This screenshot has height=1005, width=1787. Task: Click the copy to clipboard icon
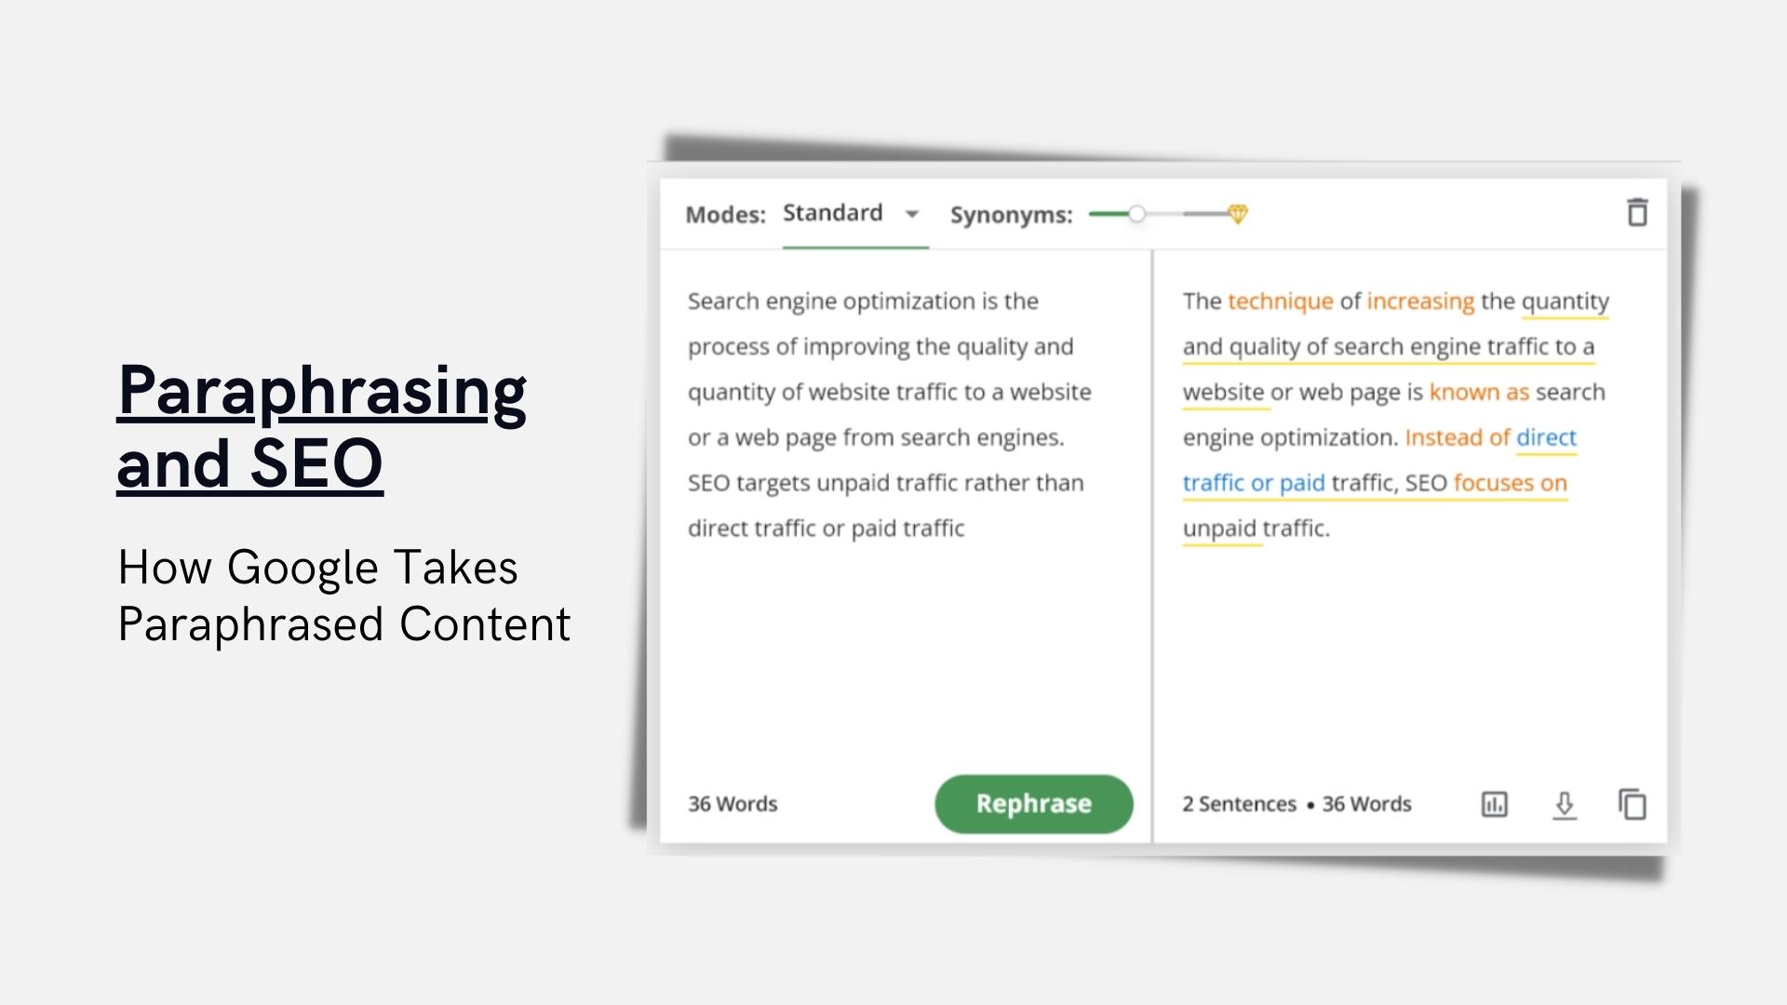pyautogui.click(x=1633, y=804)
